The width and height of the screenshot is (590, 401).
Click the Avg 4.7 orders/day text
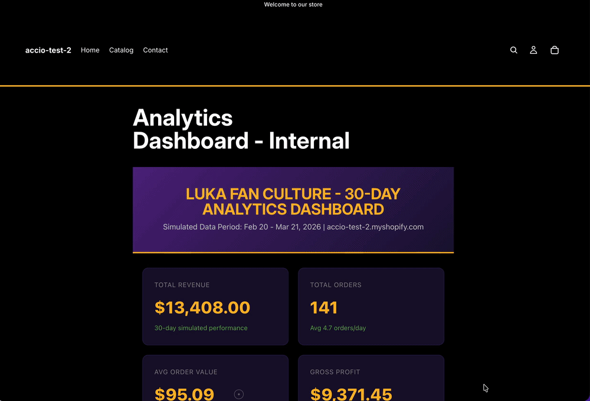338,328
